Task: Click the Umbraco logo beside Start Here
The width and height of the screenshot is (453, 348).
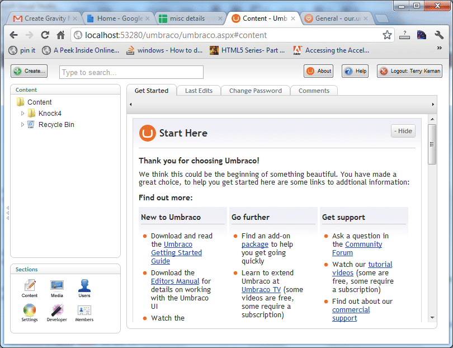Action: [x=147, y=133]
